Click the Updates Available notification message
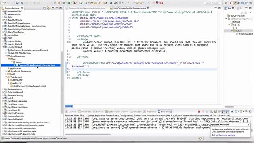The height and width of the screenshot is (143, 254). tap(230, 131)
